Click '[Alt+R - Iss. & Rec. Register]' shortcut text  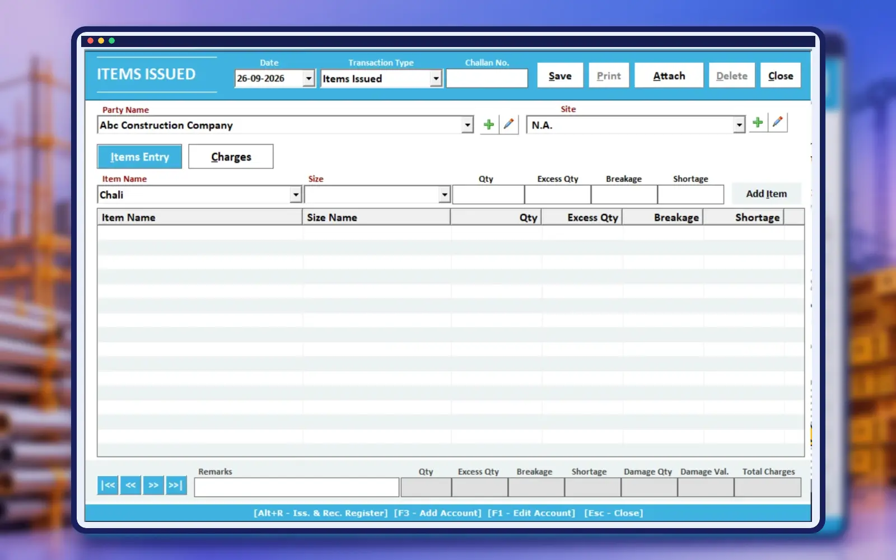tap(320, 513)
